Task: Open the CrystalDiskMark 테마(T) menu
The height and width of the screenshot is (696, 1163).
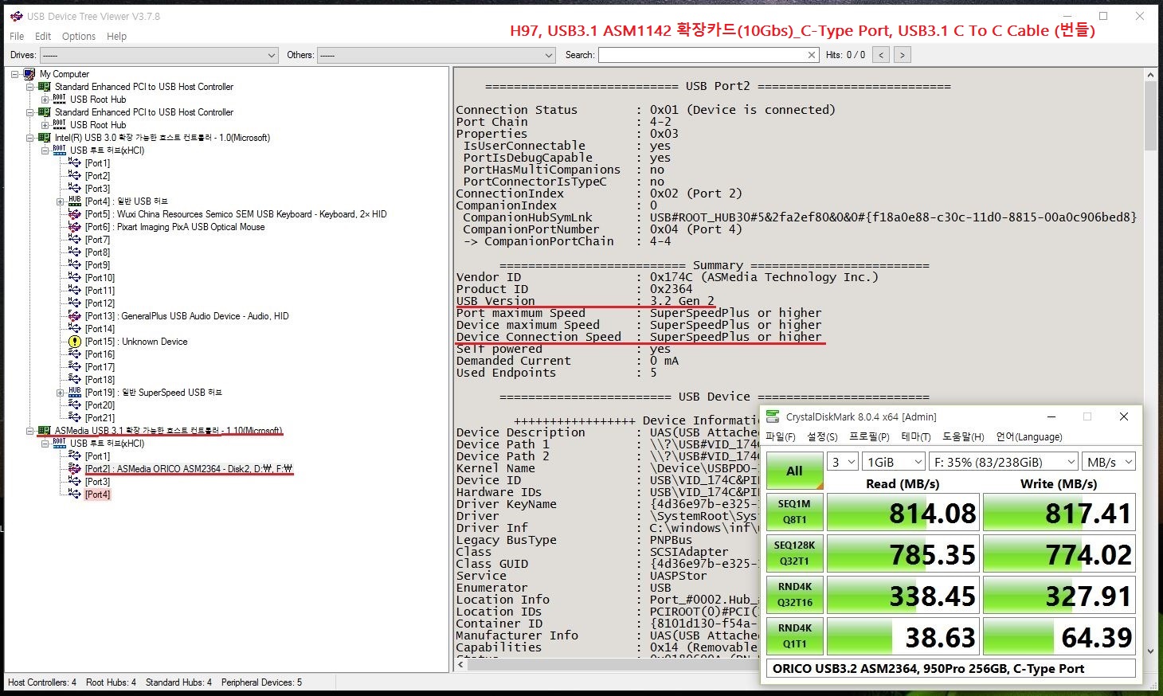Action: pyautogui.click(x=916, y=437)
